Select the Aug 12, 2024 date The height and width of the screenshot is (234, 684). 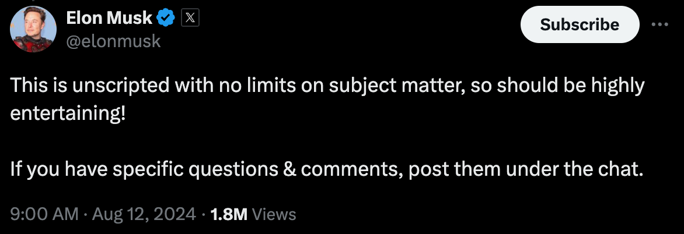point(142,214)
